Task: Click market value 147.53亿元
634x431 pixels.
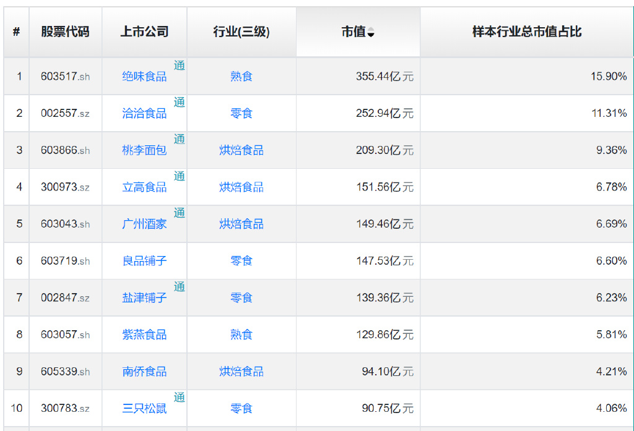Action: click(384, 261)
